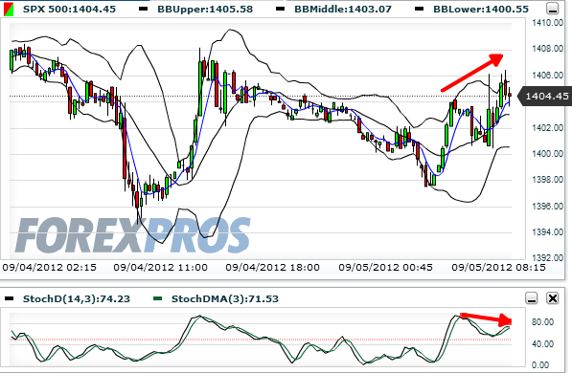Minimize the main SPX 500 chart panel
Screen dimensions: 572x373
click(553, 9)
